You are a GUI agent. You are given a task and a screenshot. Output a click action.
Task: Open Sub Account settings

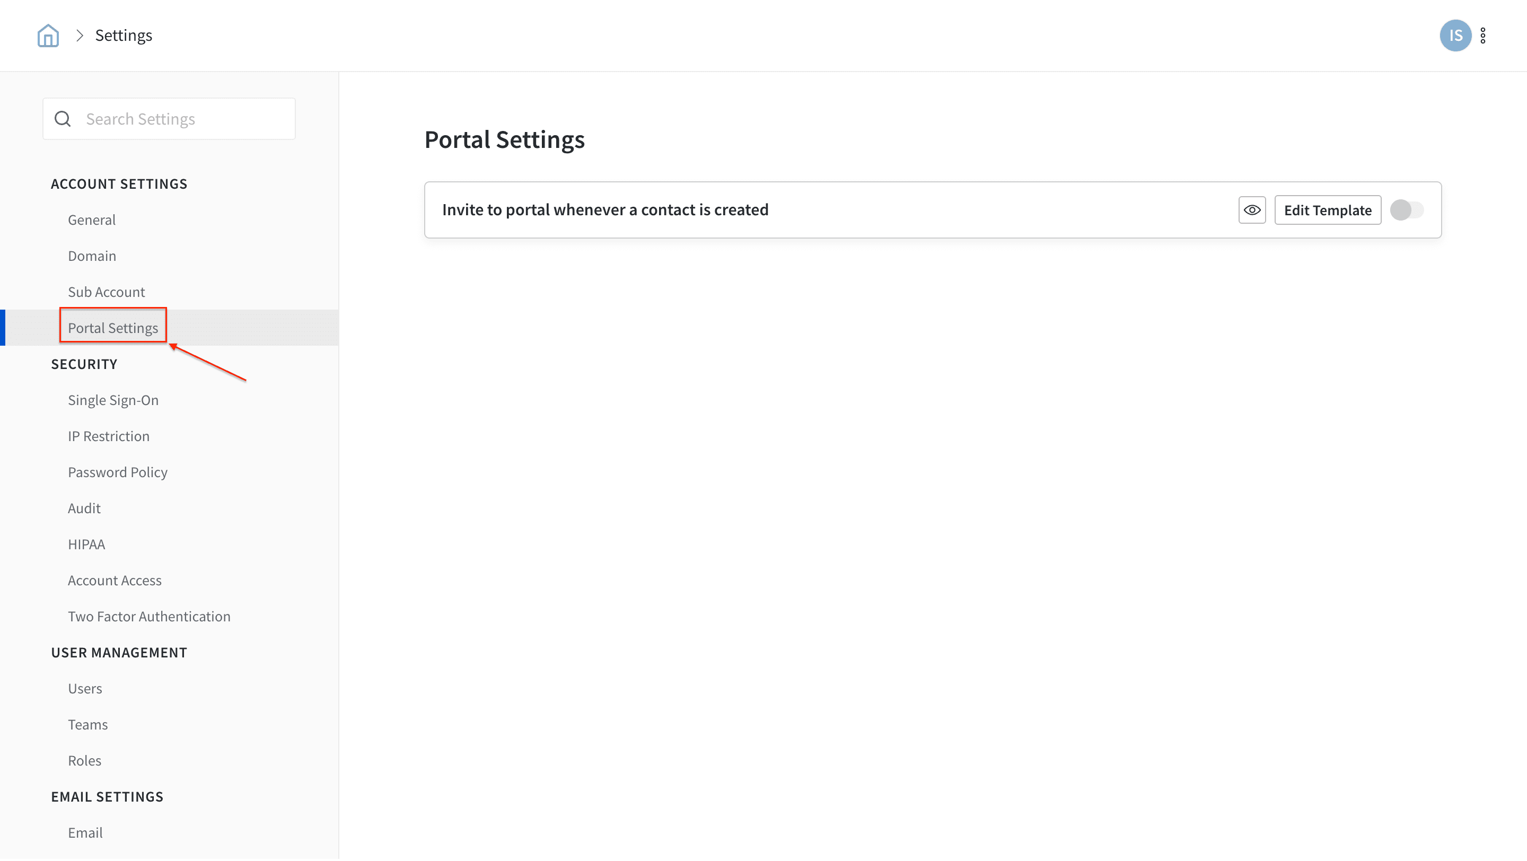point(106,293)
